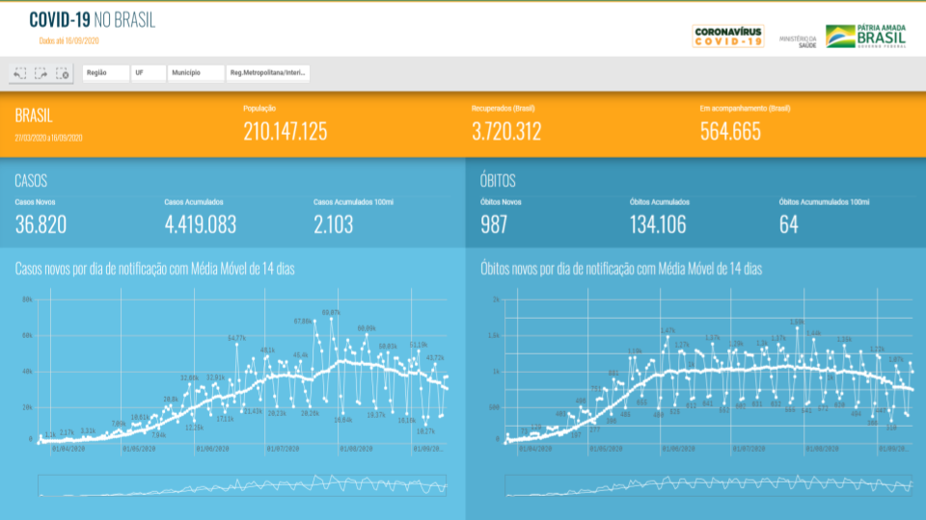This screenshot has width=926, height=520.
Task: Click the Casos Acumulados figure 4.419.083
Action: 201,225
